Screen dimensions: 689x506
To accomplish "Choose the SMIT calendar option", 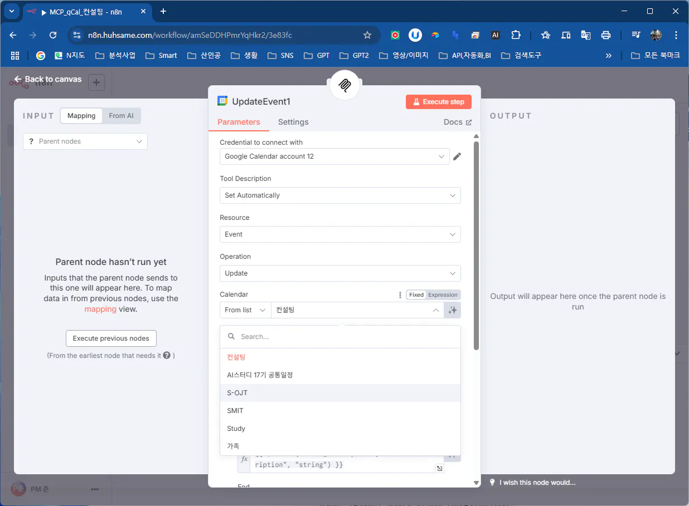I will tap(340, 411).
